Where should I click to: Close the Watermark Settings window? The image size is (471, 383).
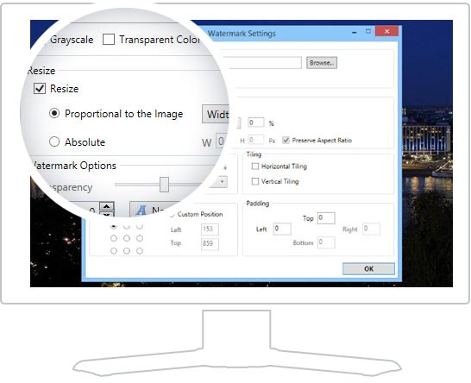(386, 31)
